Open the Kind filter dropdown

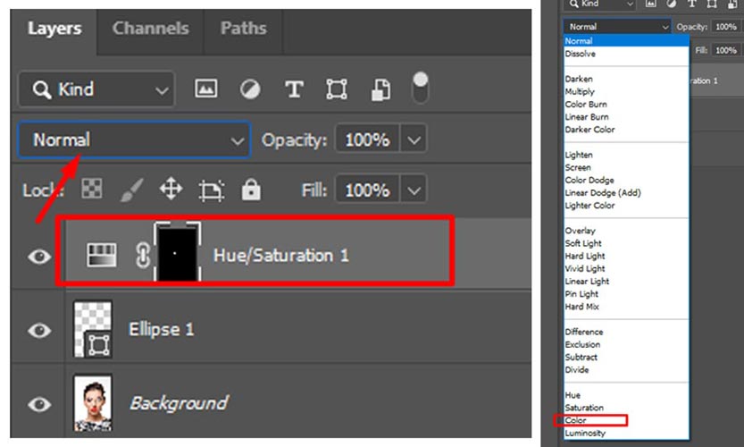96,89
